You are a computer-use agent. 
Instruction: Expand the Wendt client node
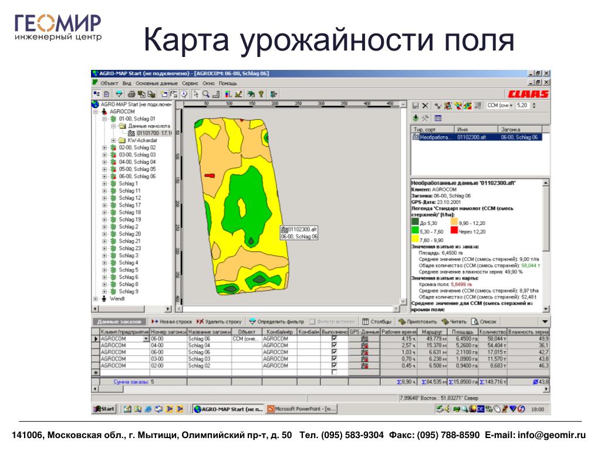click(x=96, y=299)
